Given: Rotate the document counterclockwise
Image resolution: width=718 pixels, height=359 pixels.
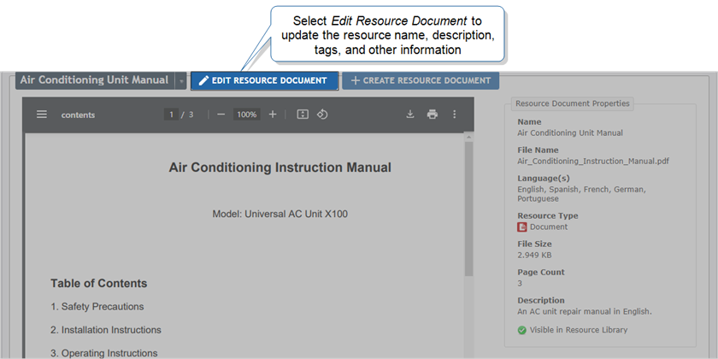Looking at the screenshot, I should [322, 115].
